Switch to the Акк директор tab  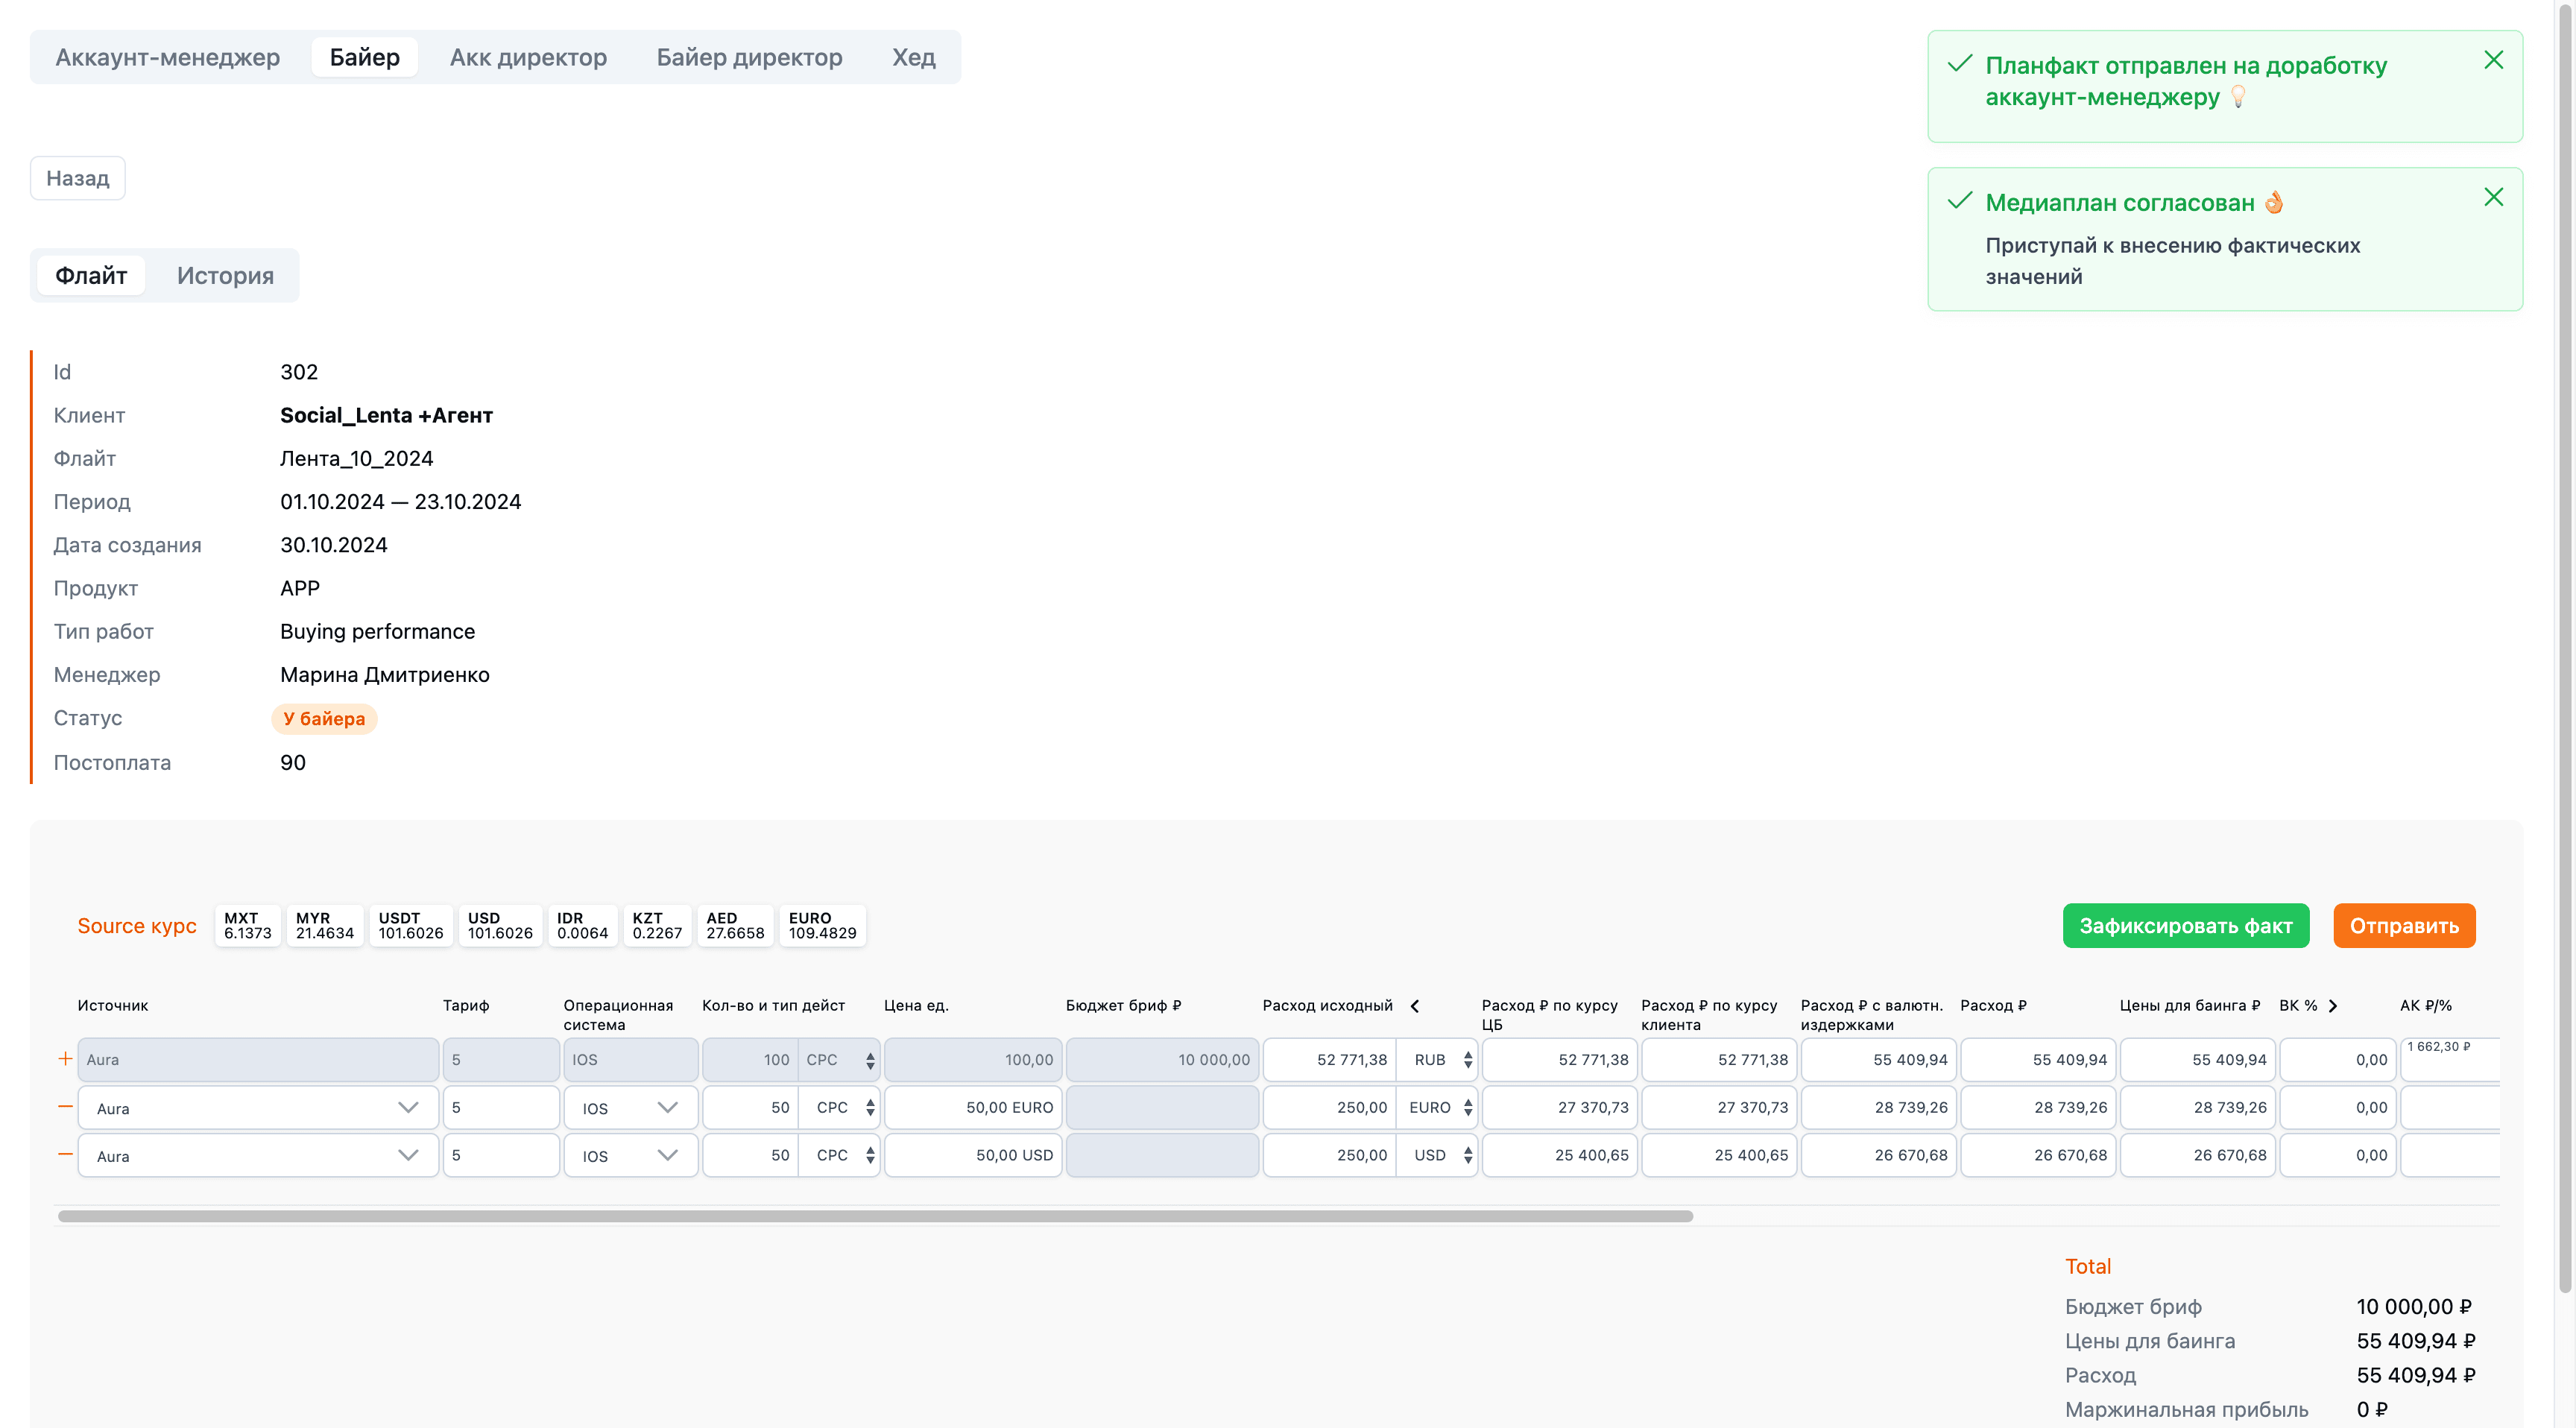[528, 57]
